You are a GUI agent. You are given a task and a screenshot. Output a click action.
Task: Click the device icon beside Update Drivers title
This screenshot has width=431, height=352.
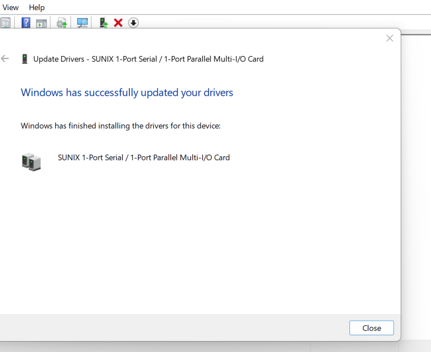point(25,59)
